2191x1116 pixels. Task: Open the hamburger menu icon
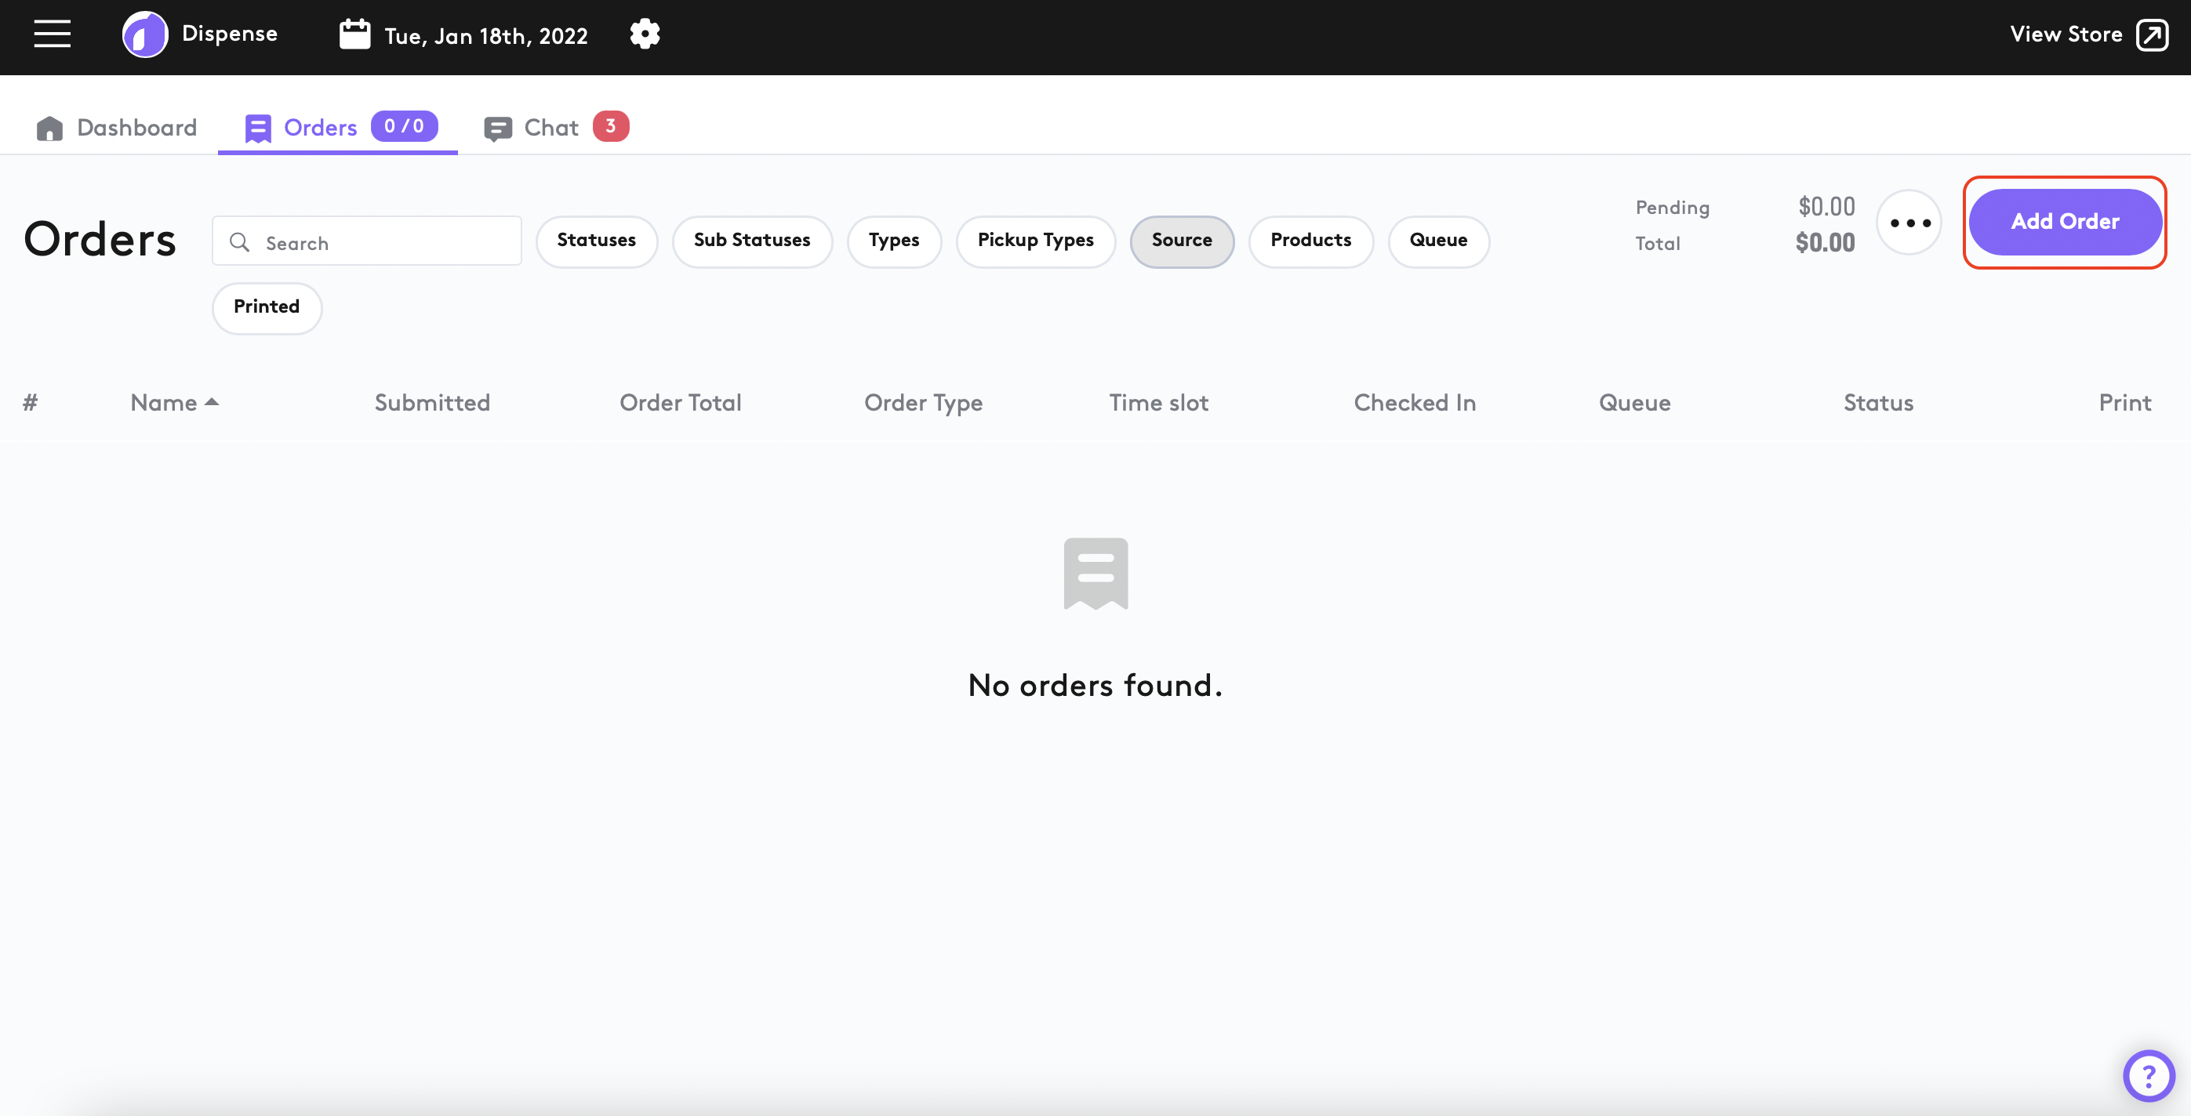coord(52,34)
